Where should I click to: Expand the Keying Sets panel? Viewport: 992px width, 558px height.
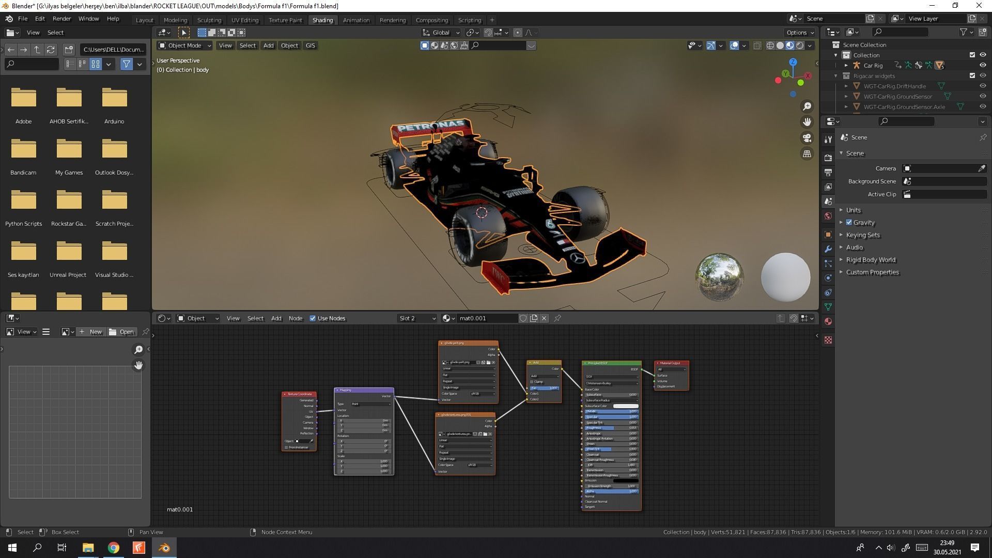coord(862,235)
